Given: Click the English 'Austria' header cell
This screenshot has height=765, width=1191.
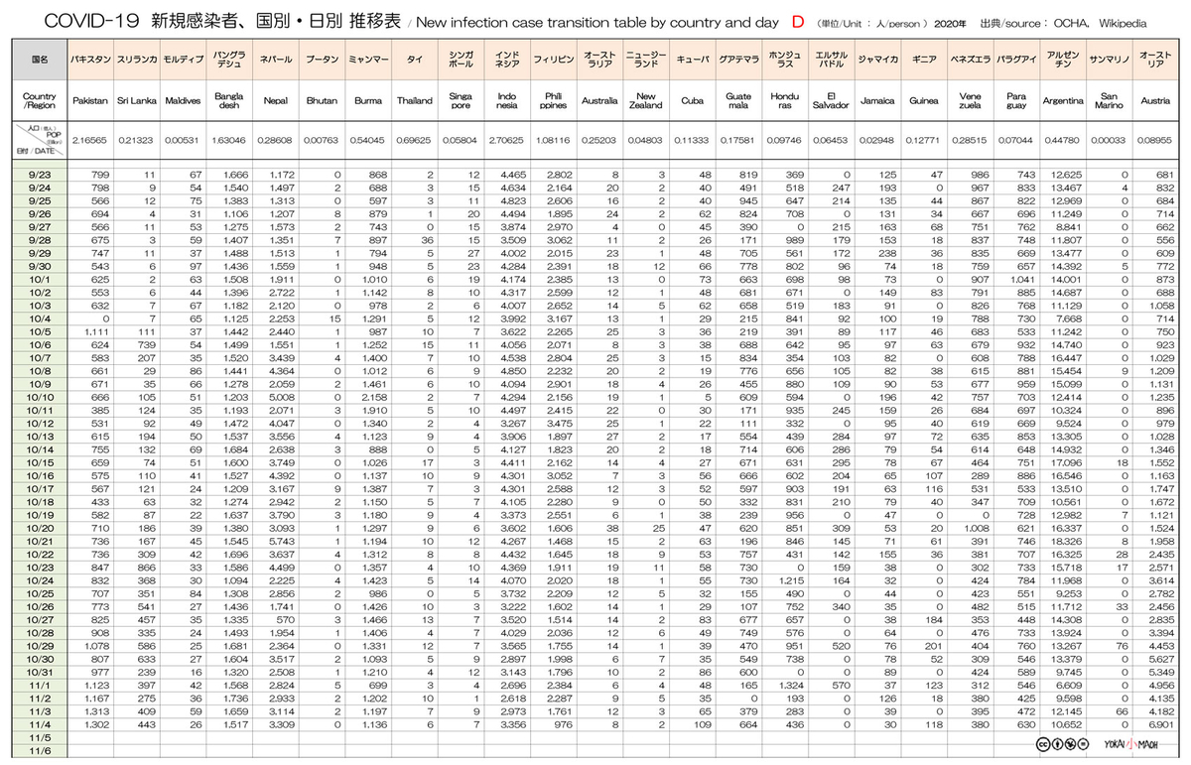Looking at the screenshot, I should click(1156, 101).
